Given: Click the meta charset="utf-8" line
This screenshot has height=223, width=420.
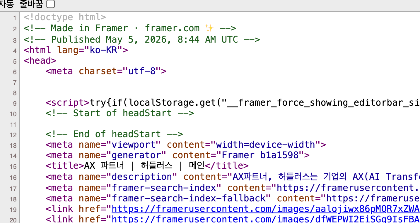Looking at the screenshot, I should (x=106, y=71).
